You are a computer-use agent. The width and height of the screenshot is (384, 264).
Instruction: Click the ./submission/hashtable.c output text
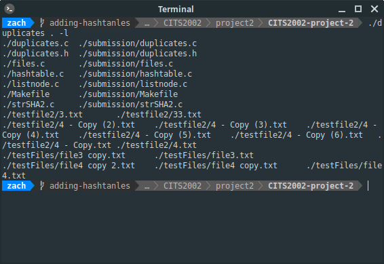tap(135, 74)
